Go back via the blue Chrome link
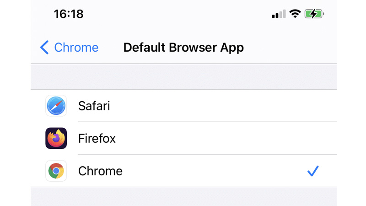 pyautogui.click(x=76, y=47)
